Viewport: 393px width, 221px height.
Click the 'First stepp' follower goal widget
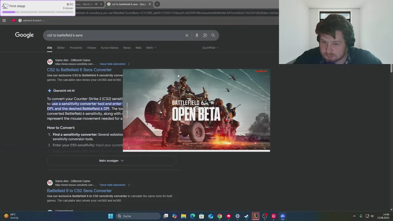(37, 8)
